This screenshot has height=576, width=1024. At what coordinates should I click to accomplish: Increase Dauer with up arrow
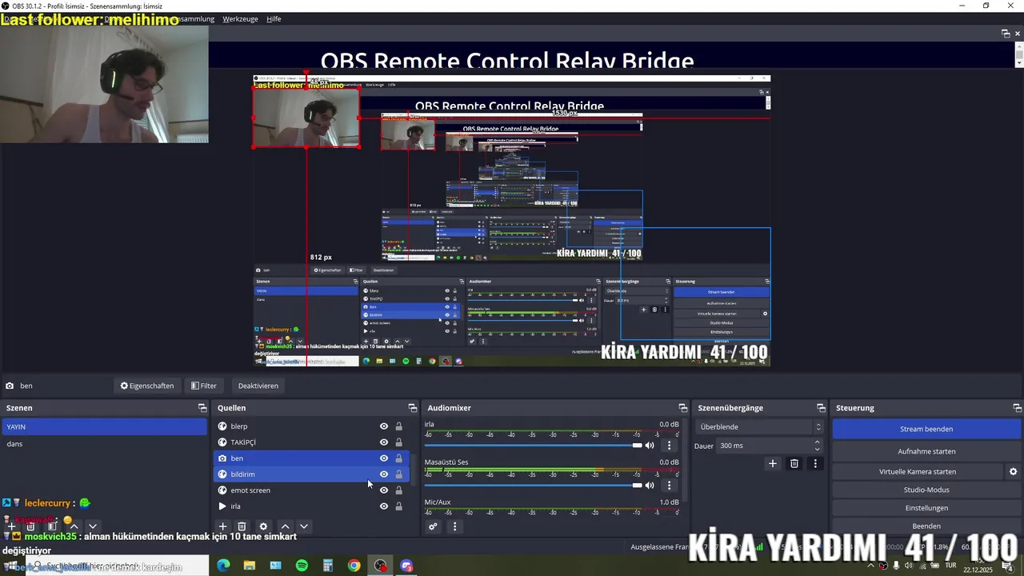point(817,442)
